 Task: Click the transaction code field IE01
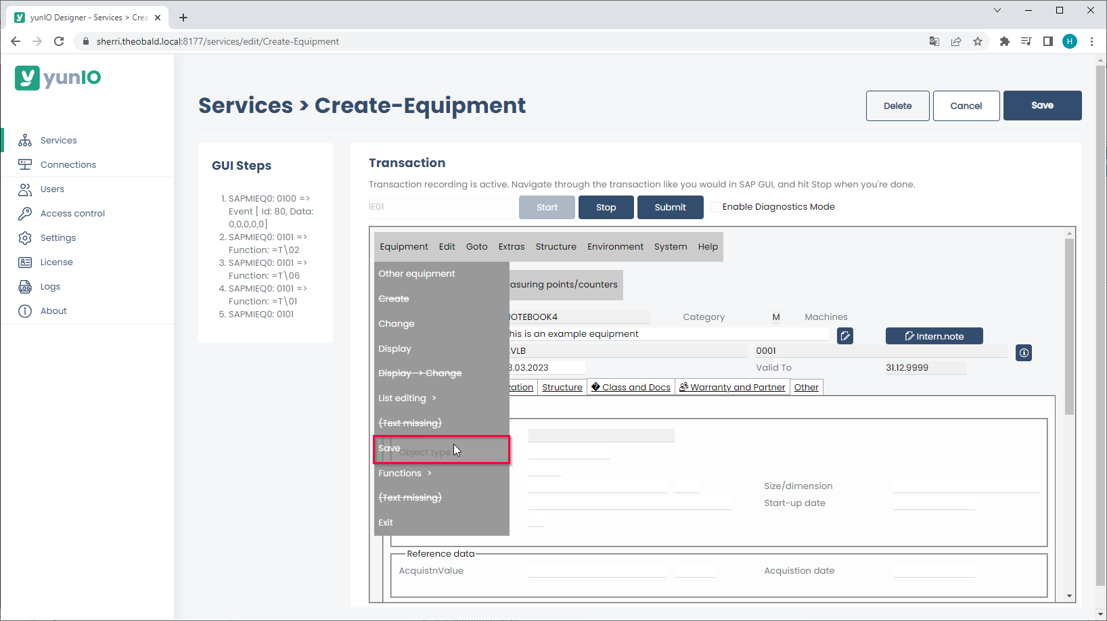click(442, 207)
